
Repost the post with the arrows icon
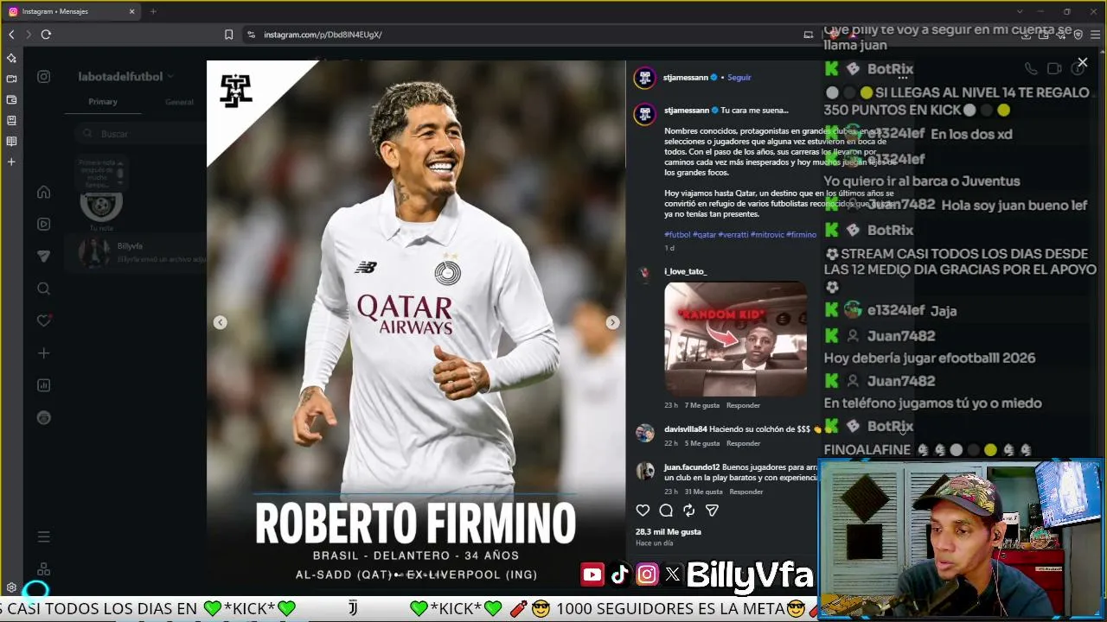[689, 511]
